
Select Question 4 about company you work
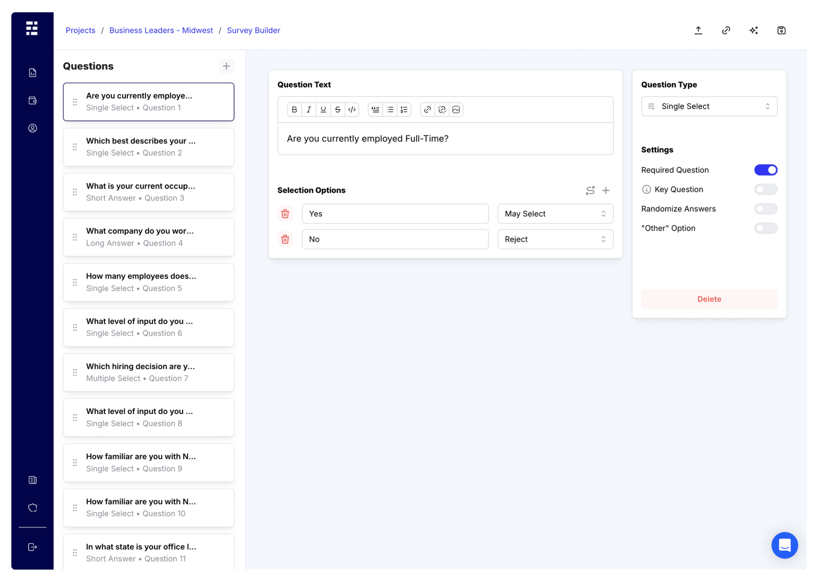[x=149, y=237]
